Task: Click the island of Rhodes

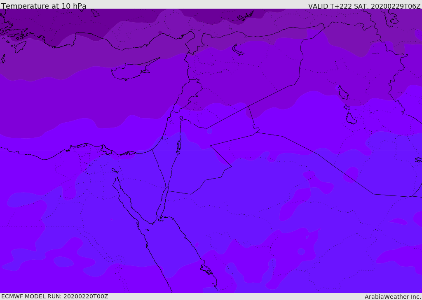Action: pos(20,47)
